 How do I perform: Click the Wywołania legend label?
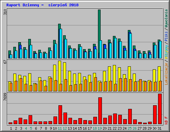166,18
